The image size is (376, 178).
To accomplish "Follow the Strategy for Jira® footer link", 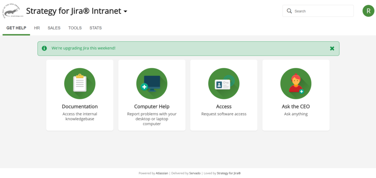I will click(229, 173).
